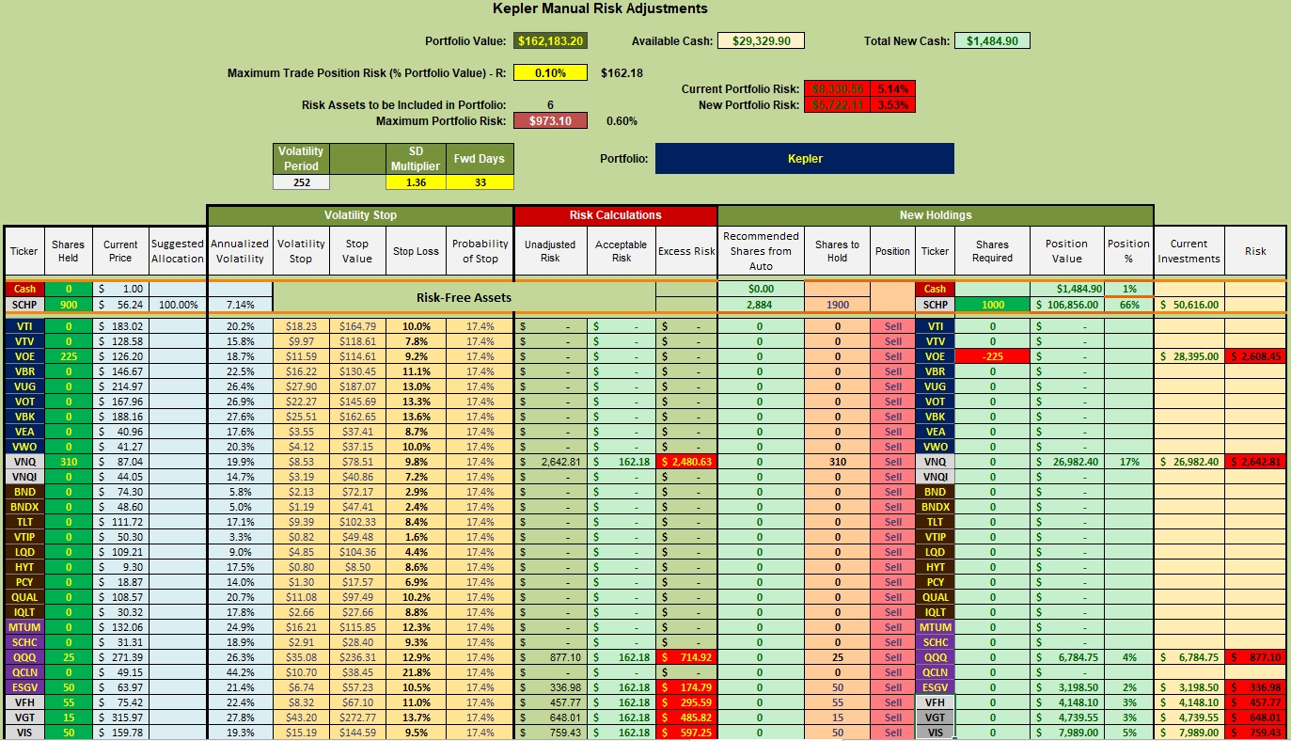
Task: Select the VTI volatility stop $18.23
Action: 301,326
